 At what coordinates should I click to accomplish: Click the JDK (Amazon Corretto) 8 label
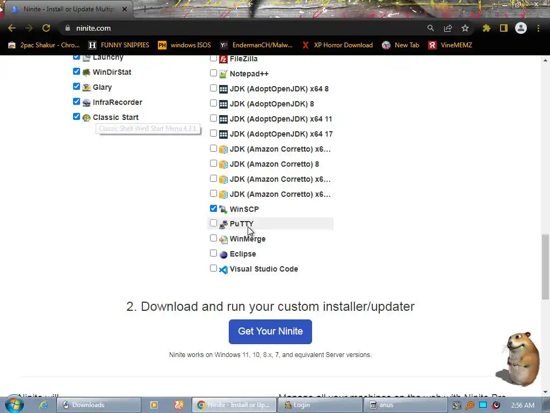pos(274,164)
